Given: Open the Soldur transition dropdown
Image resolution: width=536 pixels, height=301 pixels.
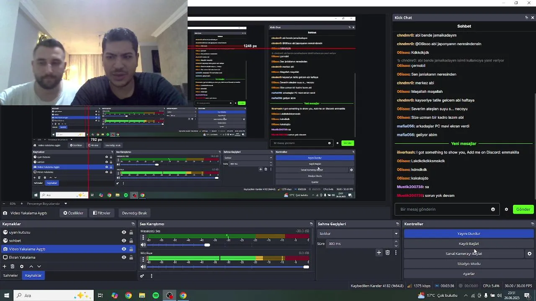Looking at the screenshot, I should [x=358, y=234].
